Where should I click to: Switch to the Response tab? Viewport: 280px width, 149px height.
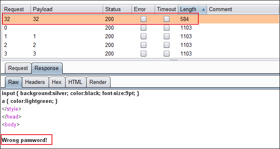click(47, 68)
